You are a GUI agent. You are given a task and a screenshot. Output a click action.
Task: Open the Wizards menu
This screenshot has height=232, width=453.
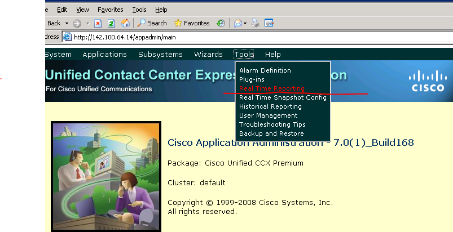point(208,55)
